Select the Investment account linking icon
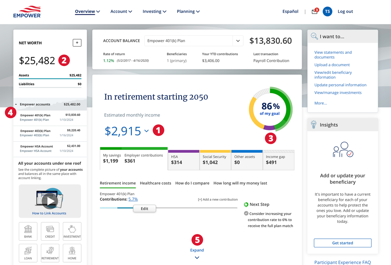391x265 pixels. coord(72,231)
